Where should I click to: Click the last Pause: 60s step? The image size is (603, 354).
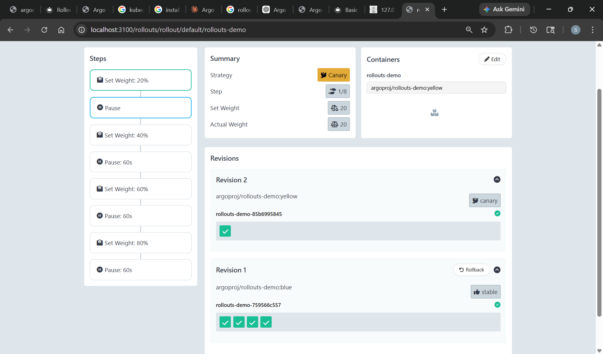click(x=141, y=270)
